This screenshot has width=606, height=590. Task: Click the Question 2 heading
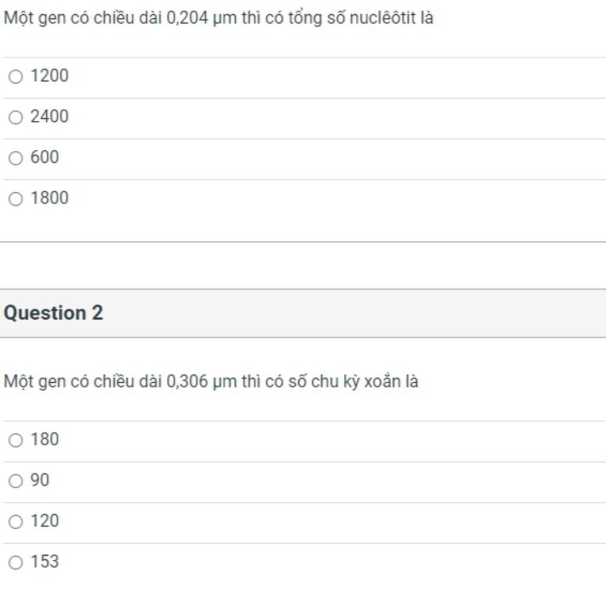[x=53, y=312]
